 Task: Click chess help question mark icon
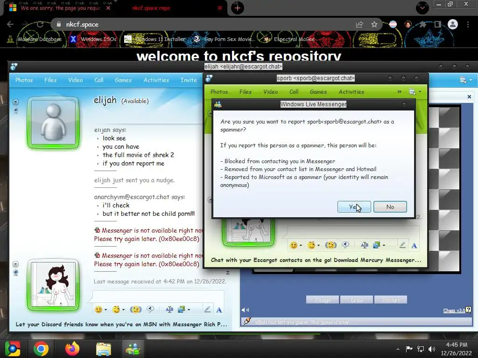point(469,310)
